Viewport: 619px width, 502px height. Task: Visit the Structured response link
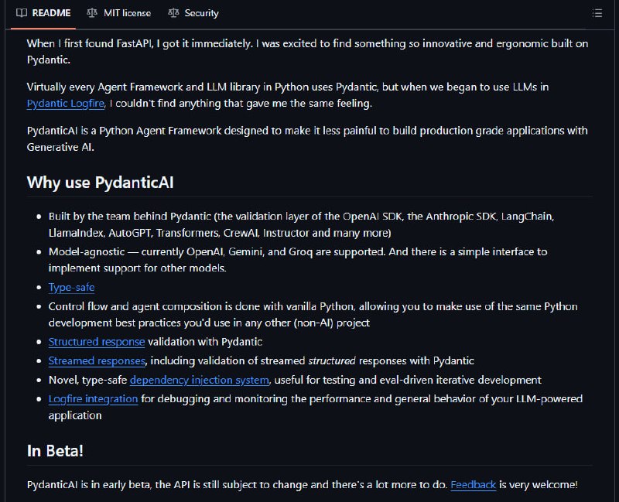[x=97, y=342]
